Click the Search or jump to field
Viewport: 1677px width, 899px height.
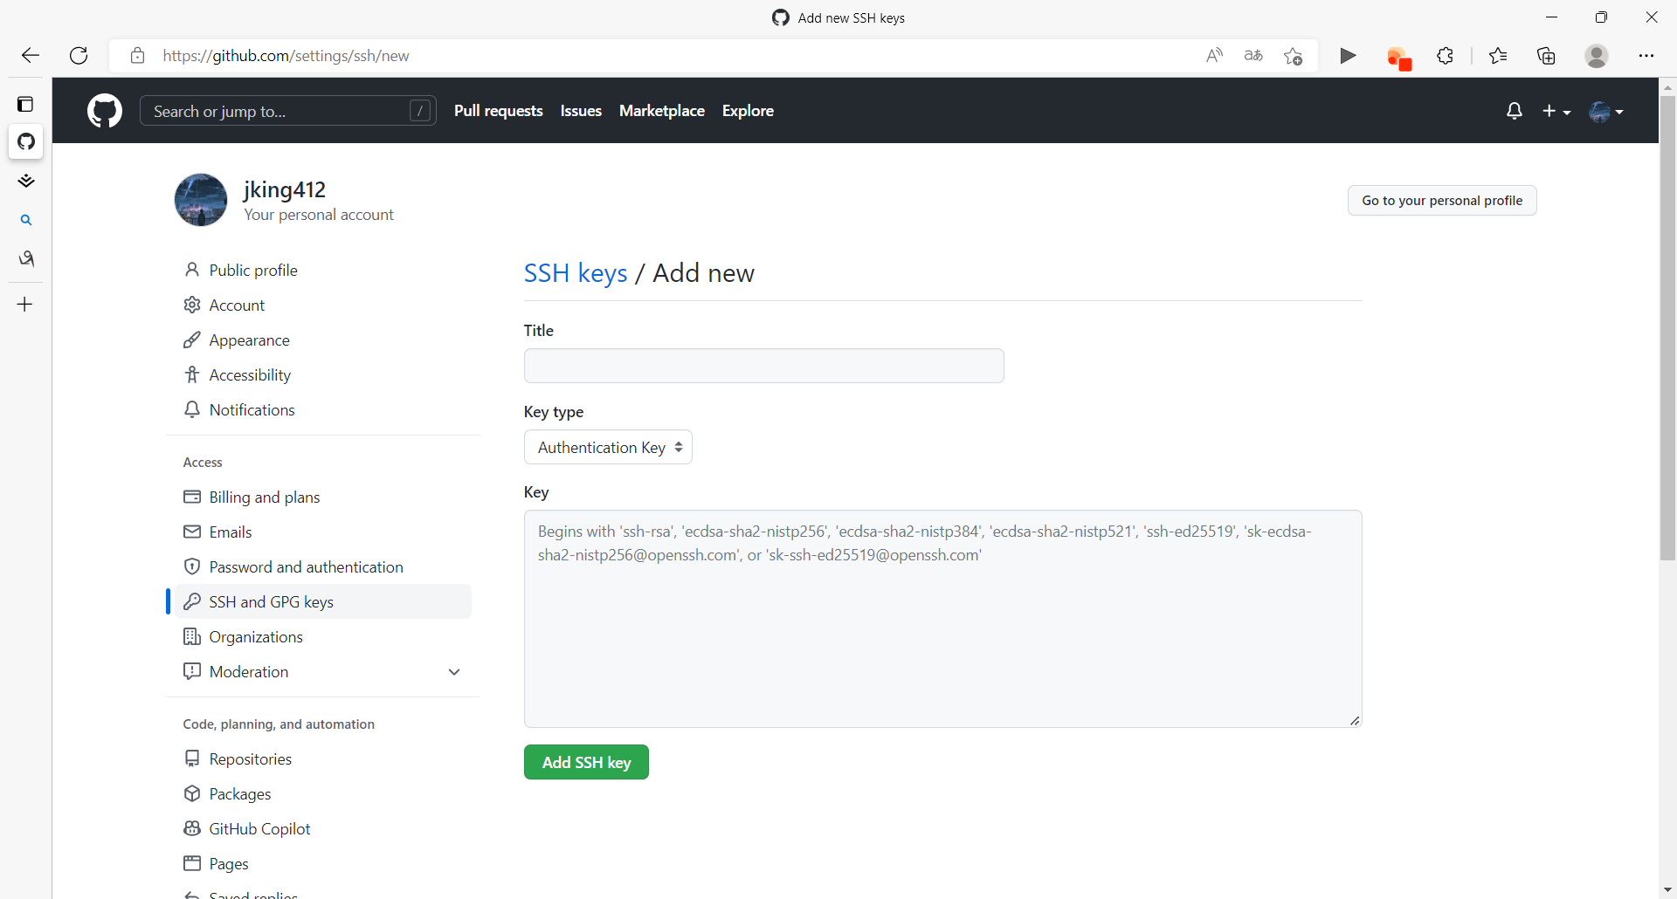(x=288, y=111)
